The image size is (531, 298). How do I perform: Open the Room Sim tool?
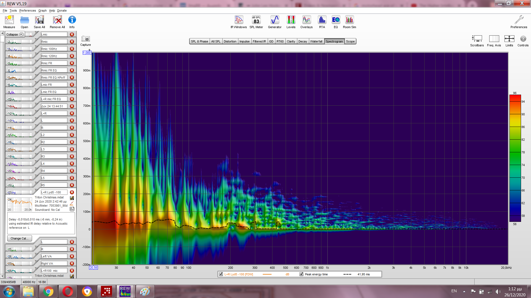coord(349,22)
